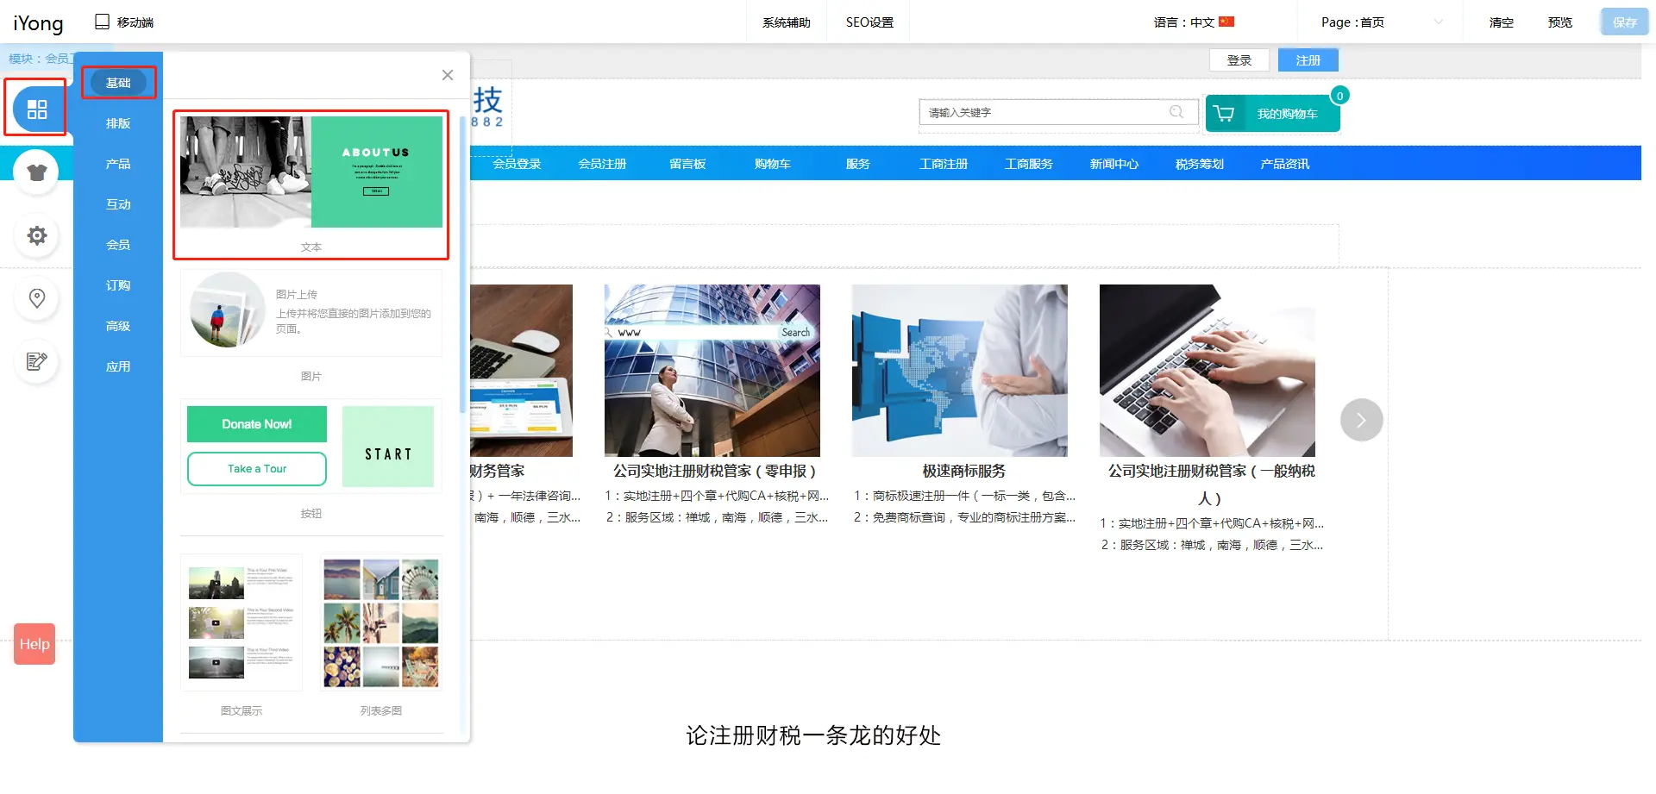This screenshot has width=1656, height=794.
Task: Click the map location pin icon
Action: coord(36,298)
